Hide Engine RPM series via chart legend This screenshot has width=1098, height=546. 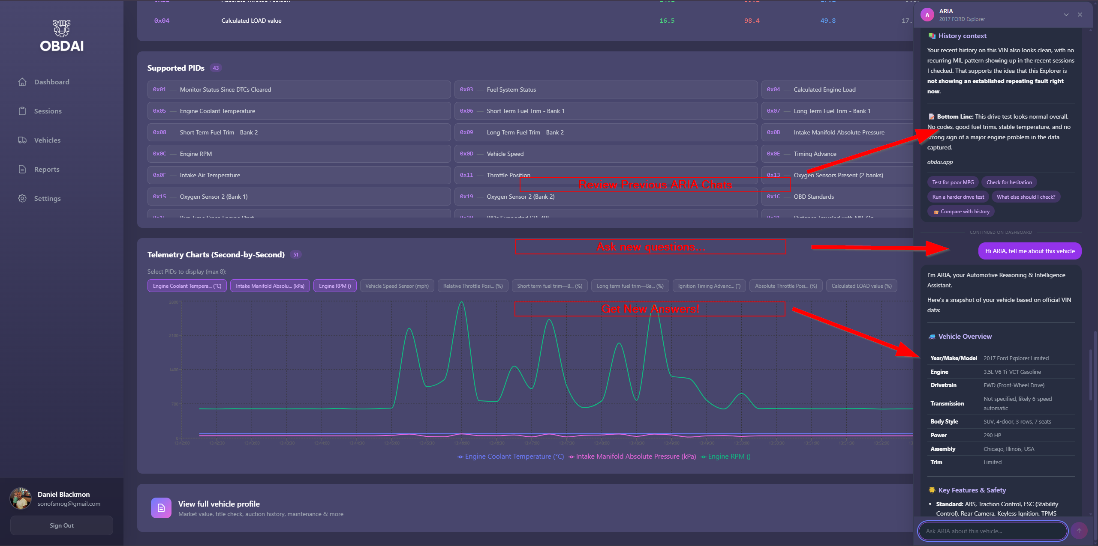click(725, 456)
